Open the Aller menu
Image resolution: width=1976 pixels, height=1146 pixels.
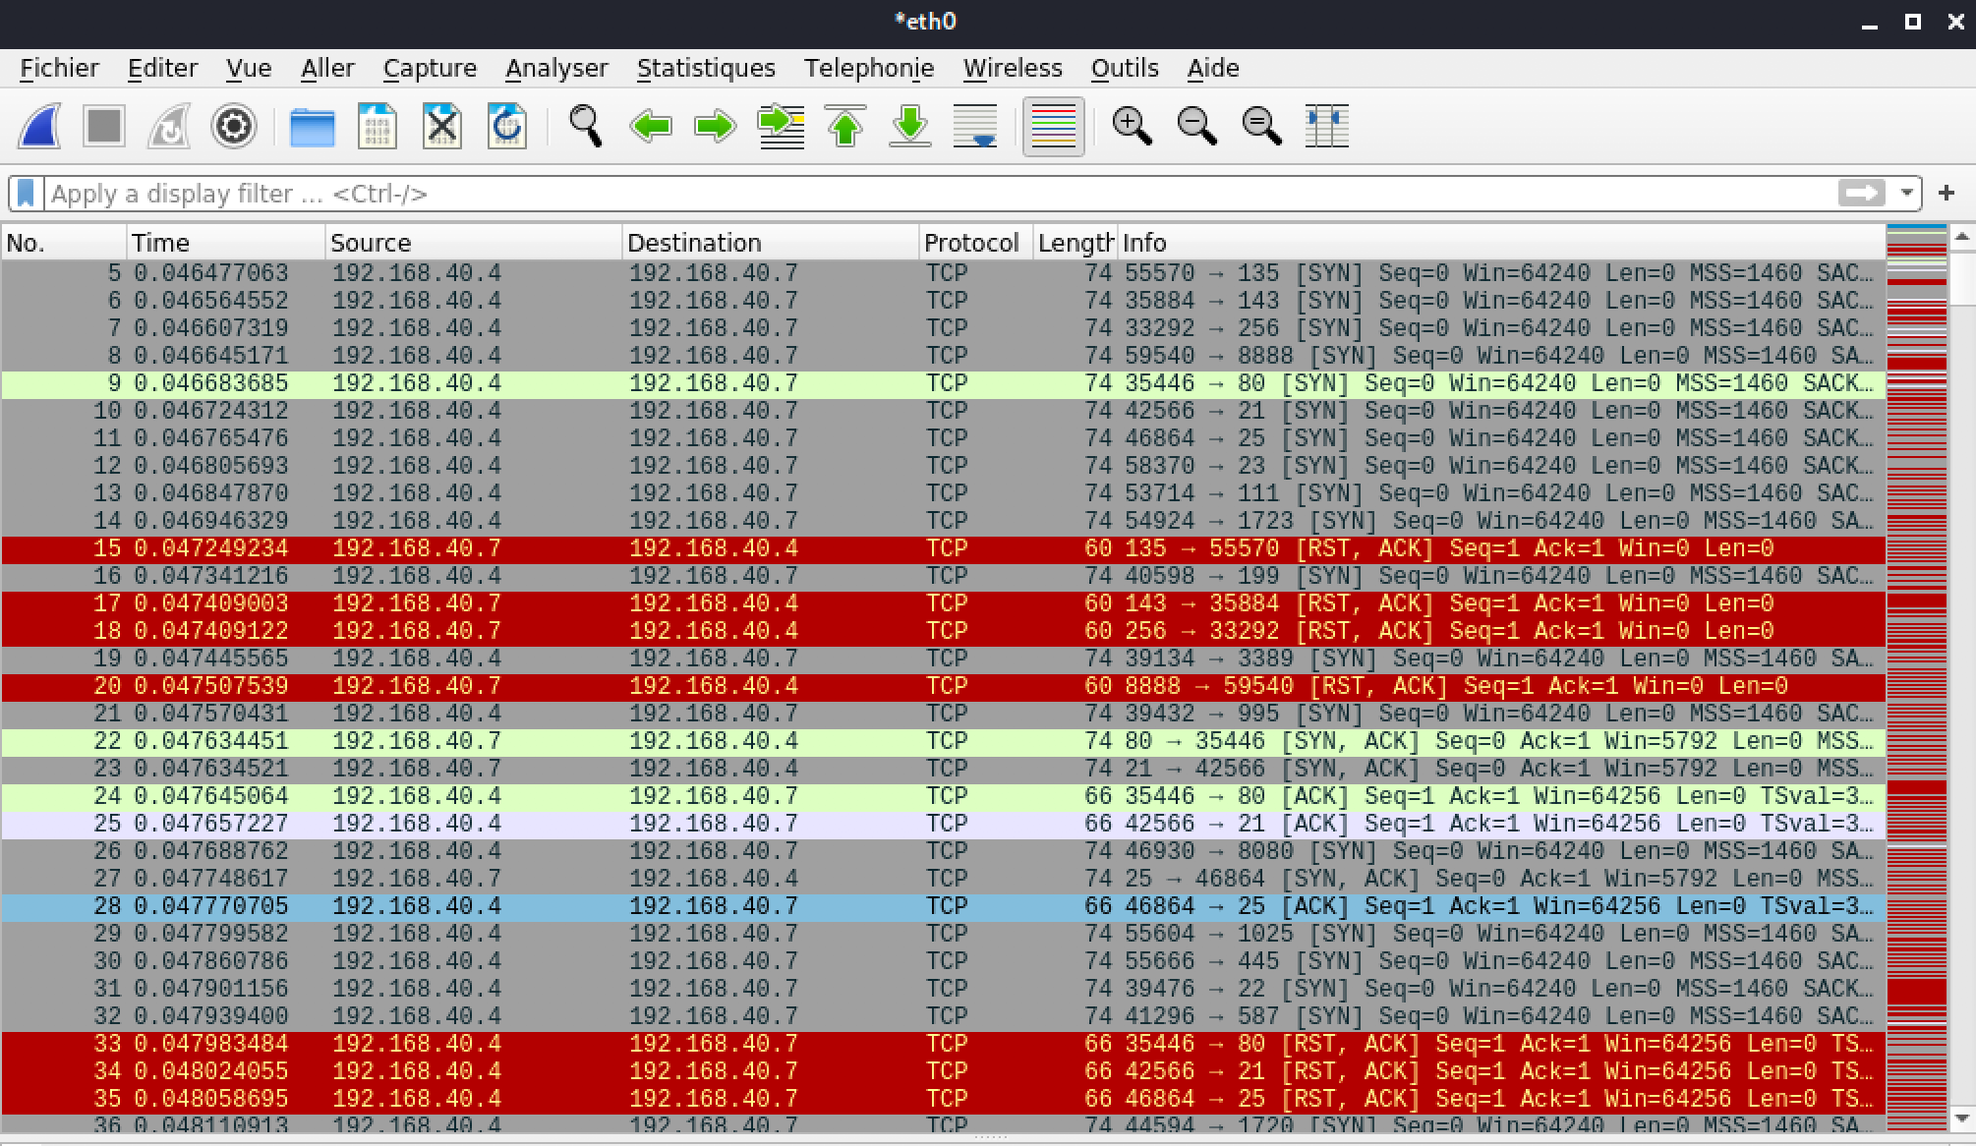[x=327, y=68]
